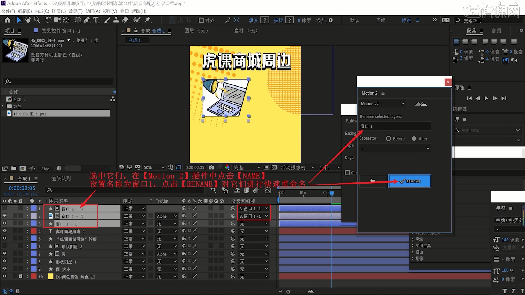Toggle visibility eye of layer 形状图层 4
Screen dimensions: 525x295
[x=4, y=261]
